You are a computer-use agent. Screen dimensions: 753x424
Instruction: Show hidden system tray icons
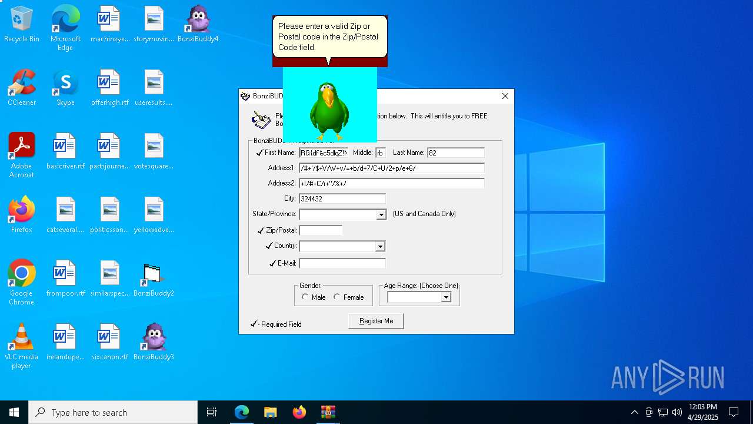pos(634,412)
